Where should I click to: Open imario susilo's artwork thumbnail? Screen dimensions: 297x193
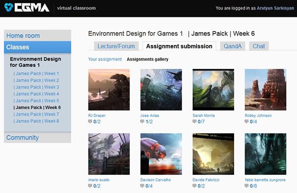(109, 154)
